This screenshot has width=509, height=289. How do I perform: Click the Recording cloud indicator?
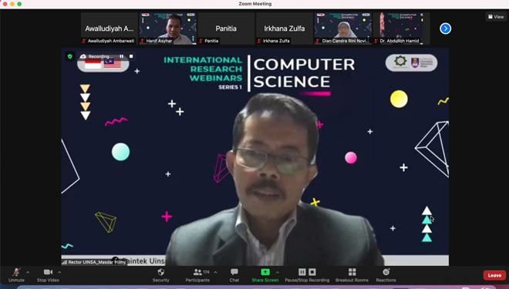point(96,56)
